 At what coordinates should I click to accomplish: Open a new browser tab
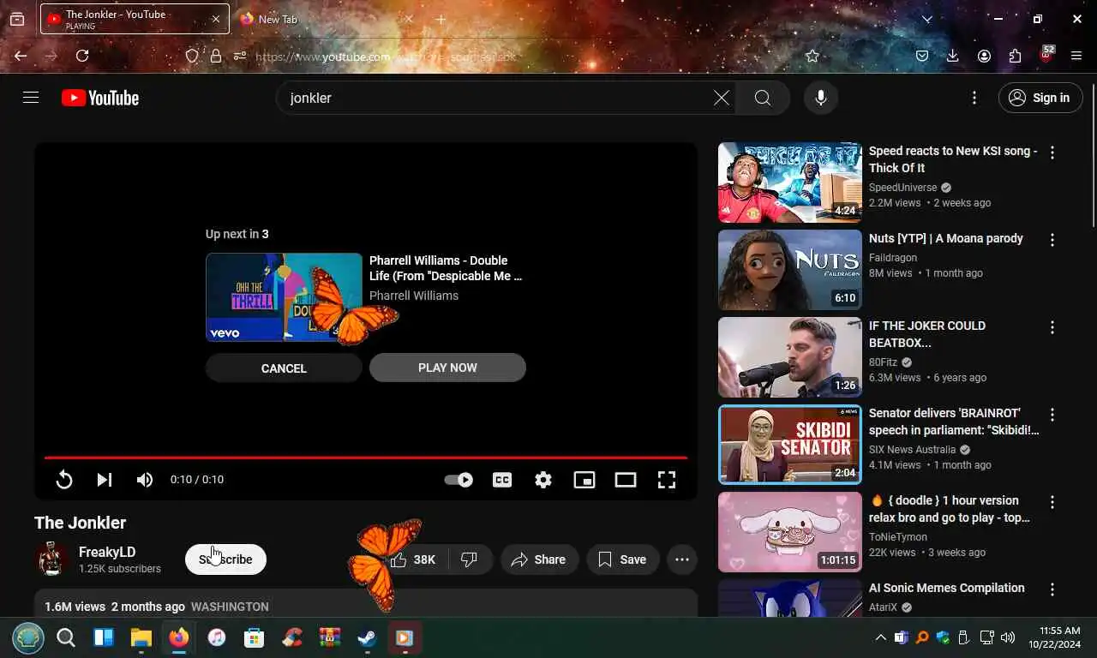[x=441, y=19]
